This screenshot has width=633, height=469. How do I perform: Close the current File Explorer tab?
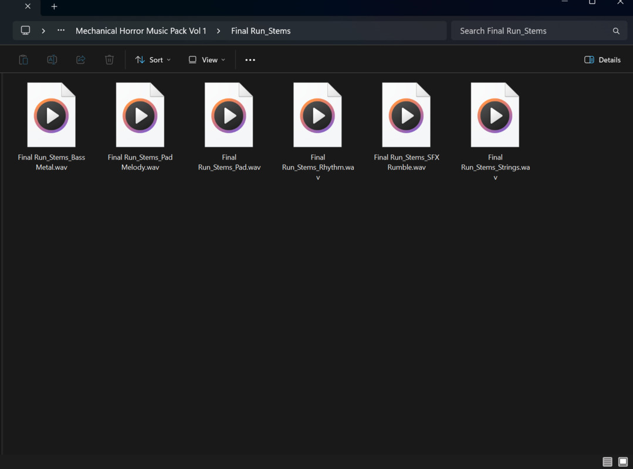(x=28, y=6)
